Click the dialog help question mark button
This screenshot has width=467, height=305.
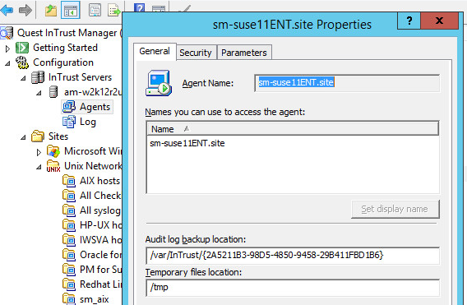409,21
